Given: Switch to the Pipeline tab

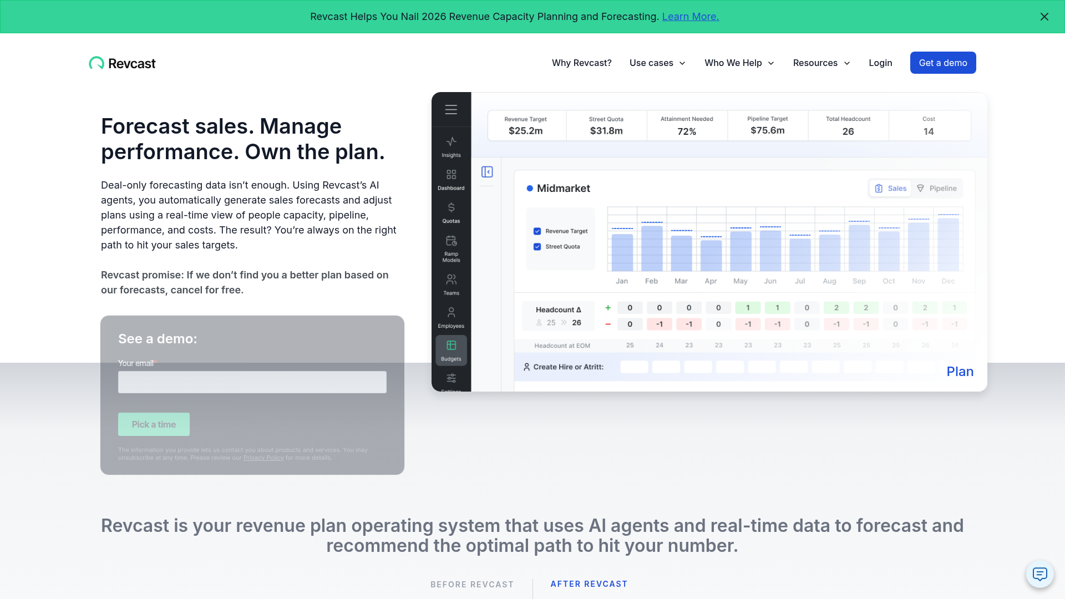Looking at the screenshot, I should click(x=936, y=189).
